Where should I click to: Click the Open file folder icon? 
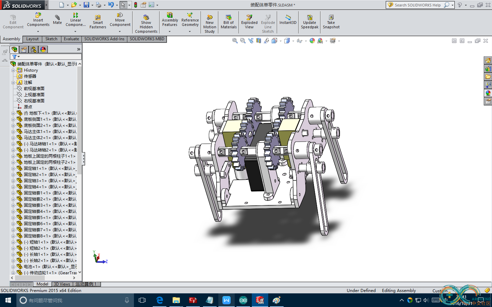[74, 5]
